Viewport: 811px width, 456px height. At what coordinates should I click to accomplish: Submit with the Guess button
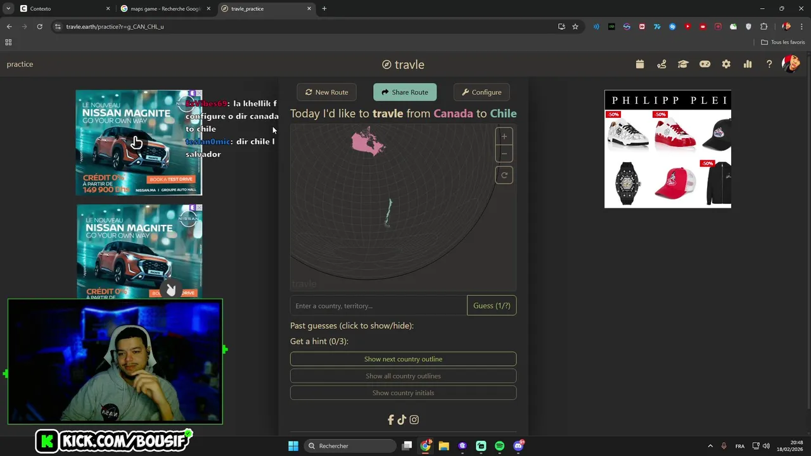tap(492, 306)
